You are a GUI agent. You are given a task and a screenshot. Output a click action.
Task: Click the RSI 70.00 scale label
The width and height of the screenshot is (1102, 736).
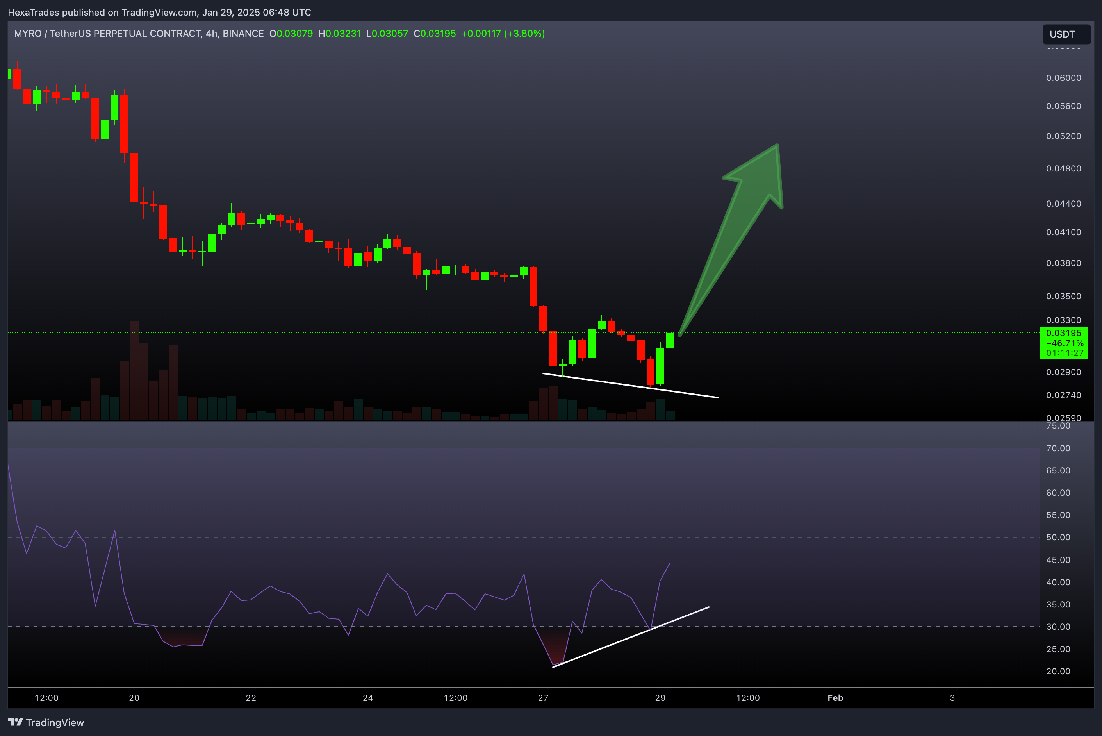coord(1058,448)
